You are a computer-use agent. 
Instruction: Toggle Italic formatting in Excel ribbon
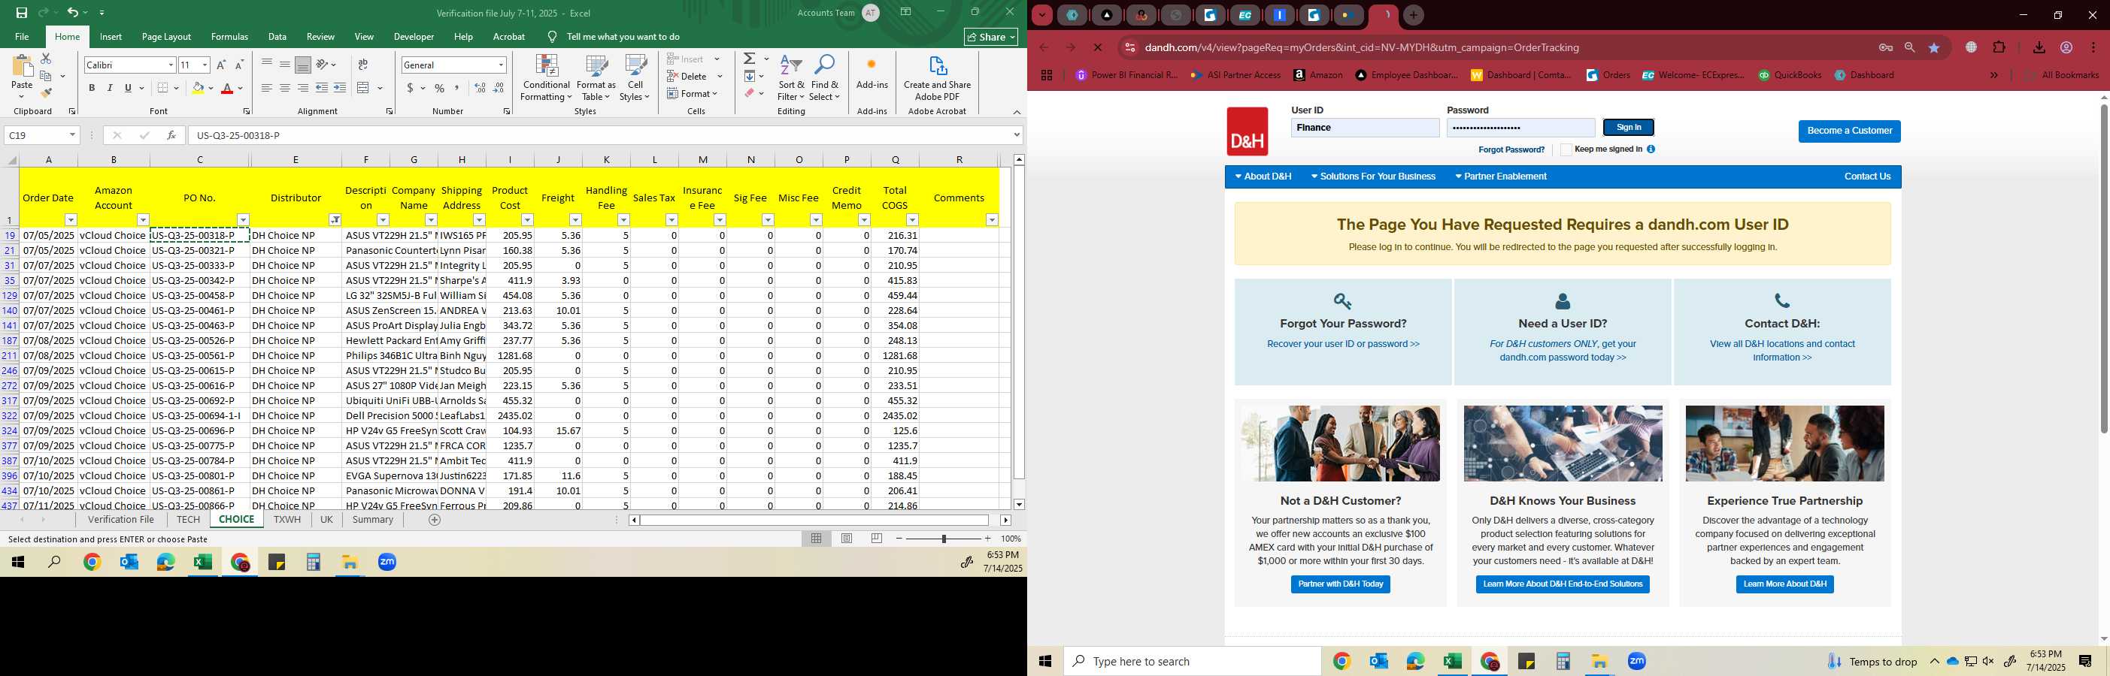110,88
